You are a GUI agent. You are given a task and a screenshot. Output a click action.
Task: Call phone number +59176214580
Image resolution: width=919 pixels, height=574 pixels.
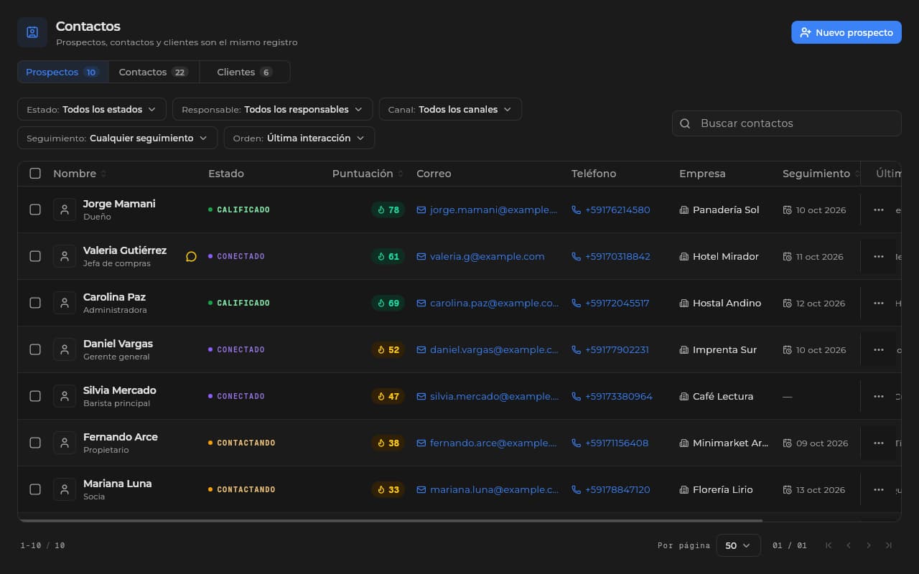pyautogui.click(x=611, y=210)
